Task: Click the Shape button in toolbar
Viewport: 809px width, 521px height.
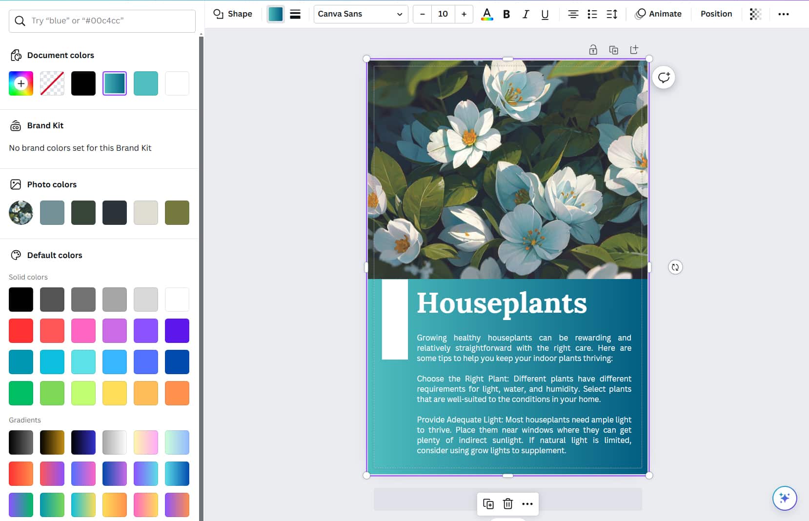Action: (233, 14)
